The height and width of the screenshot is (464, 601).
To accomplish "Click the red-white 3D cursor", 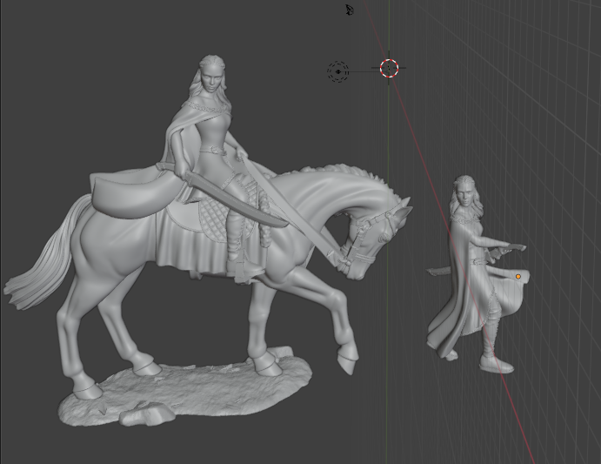I will pyautogui.click(x=389, y=68).
